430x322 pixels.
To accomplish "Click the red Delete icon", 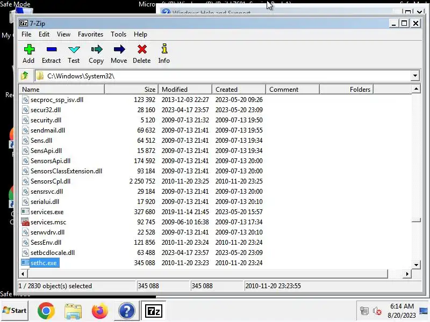I will coord(142,49).
